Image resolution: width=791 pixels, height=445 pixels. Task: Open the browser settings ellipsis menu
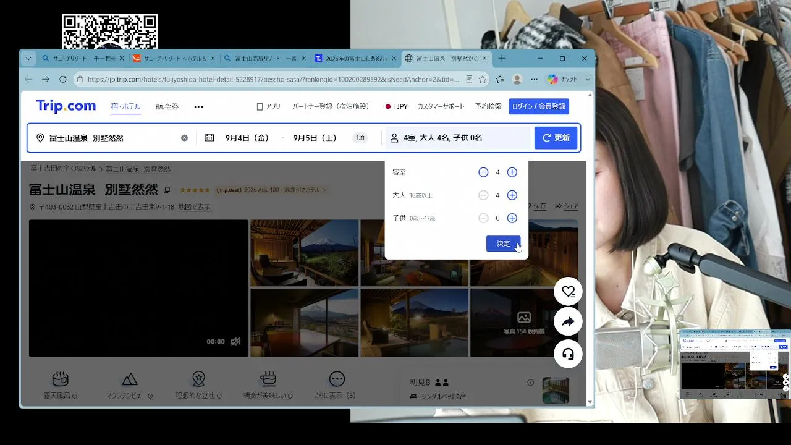(535, 79)
